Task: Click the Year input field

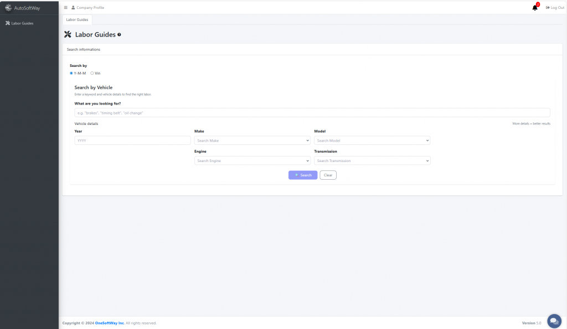Action: (132, 141)
